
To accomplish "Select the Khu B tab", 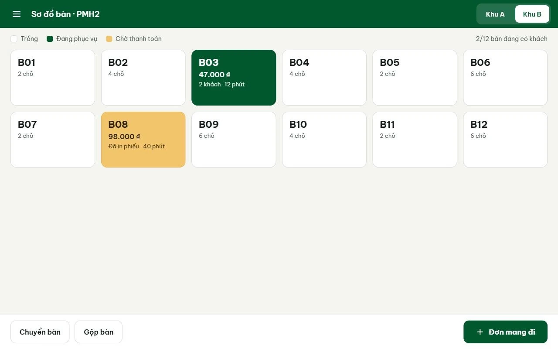I will click(x=532, y=14).
